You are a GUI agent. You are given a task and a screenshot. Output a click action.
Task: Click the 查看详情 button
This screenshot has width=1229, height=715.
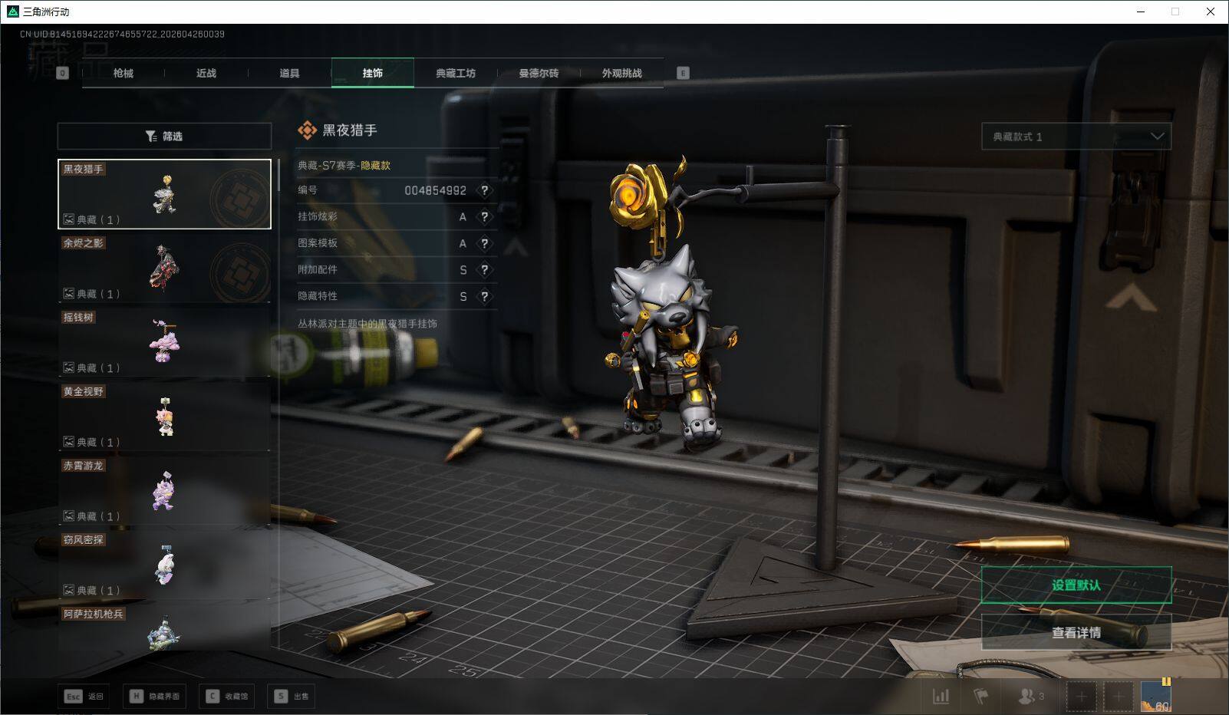[1076, 633]
